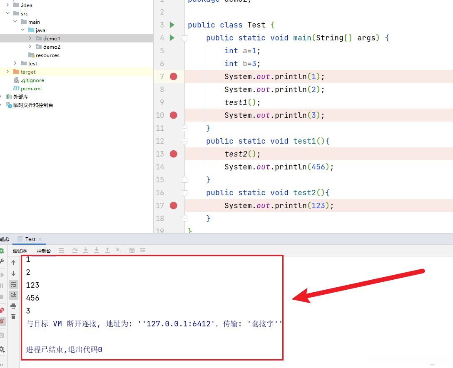Expand the demo1 package
This screenshot has height=368, width=453.
pyautogui.click(x=30, y=38)
